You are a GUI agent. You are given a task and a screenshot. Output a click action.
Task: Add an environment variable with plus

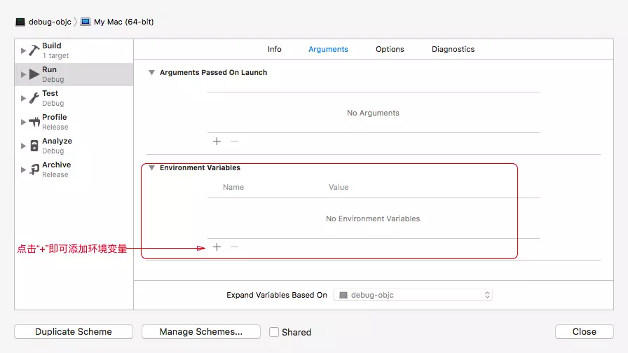217,247
